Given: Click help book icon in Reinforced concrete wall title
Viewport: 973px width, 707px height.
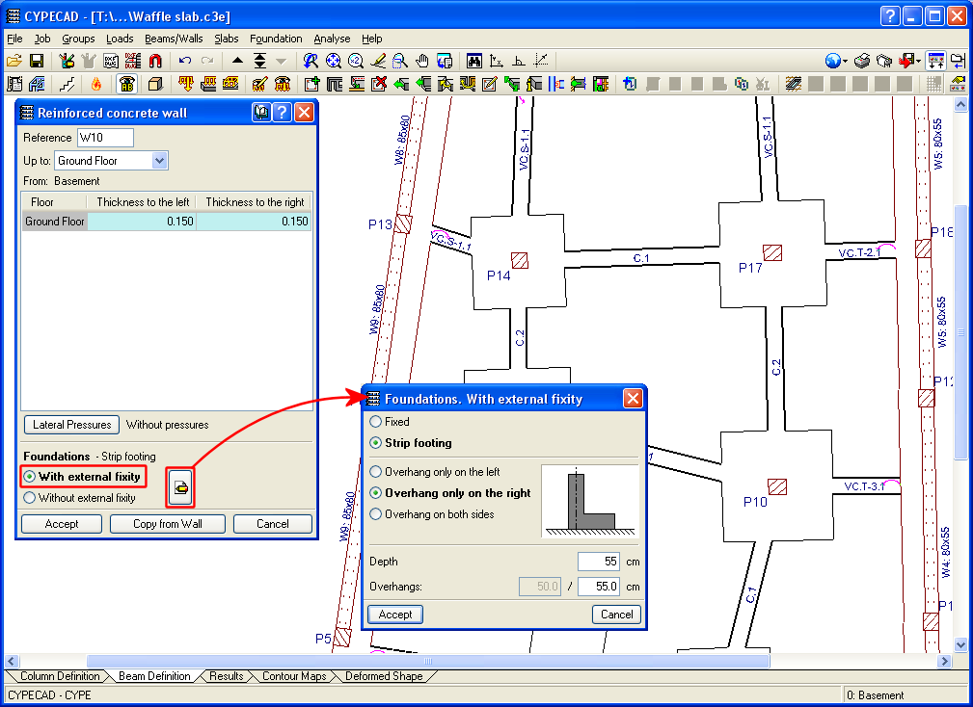Looking at the screenshot, I should pos(261,112).
